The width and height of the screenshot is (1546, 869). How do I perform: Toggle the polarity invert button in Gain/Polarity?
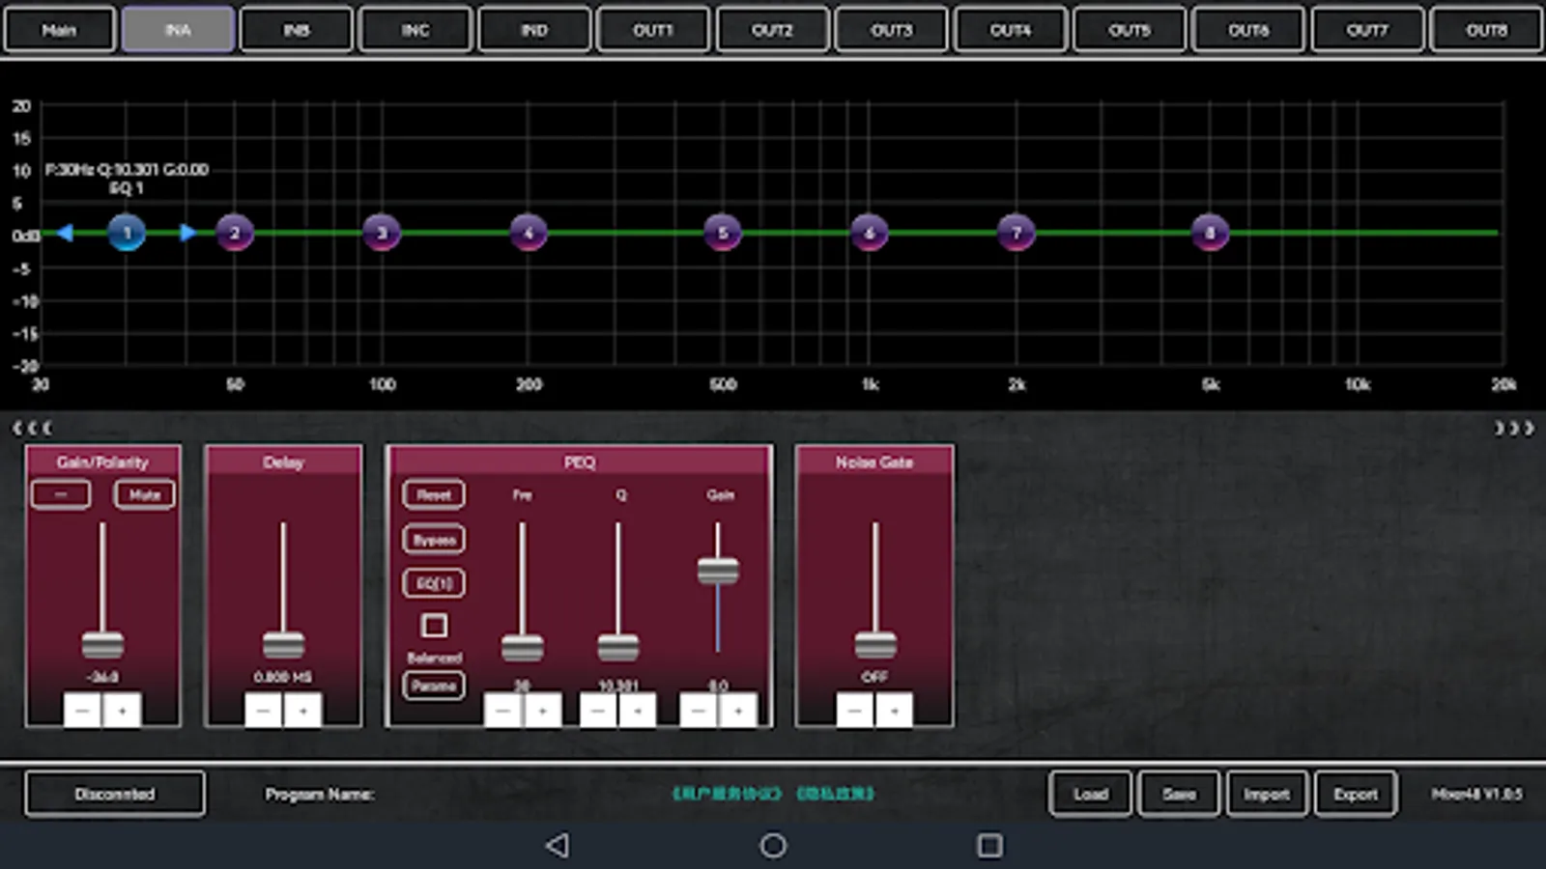coord(61,494)
